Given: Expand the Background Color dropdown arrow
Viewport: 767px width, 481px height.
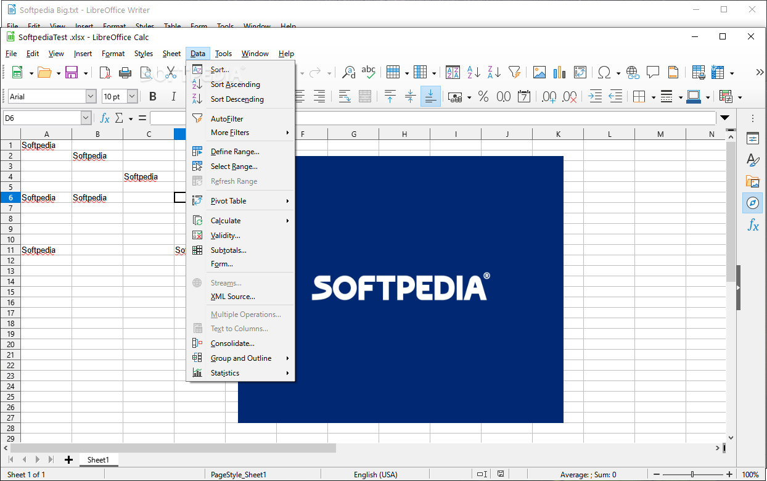Looking at the screenshot, I should pyautogui.click(x=707, y=97).
